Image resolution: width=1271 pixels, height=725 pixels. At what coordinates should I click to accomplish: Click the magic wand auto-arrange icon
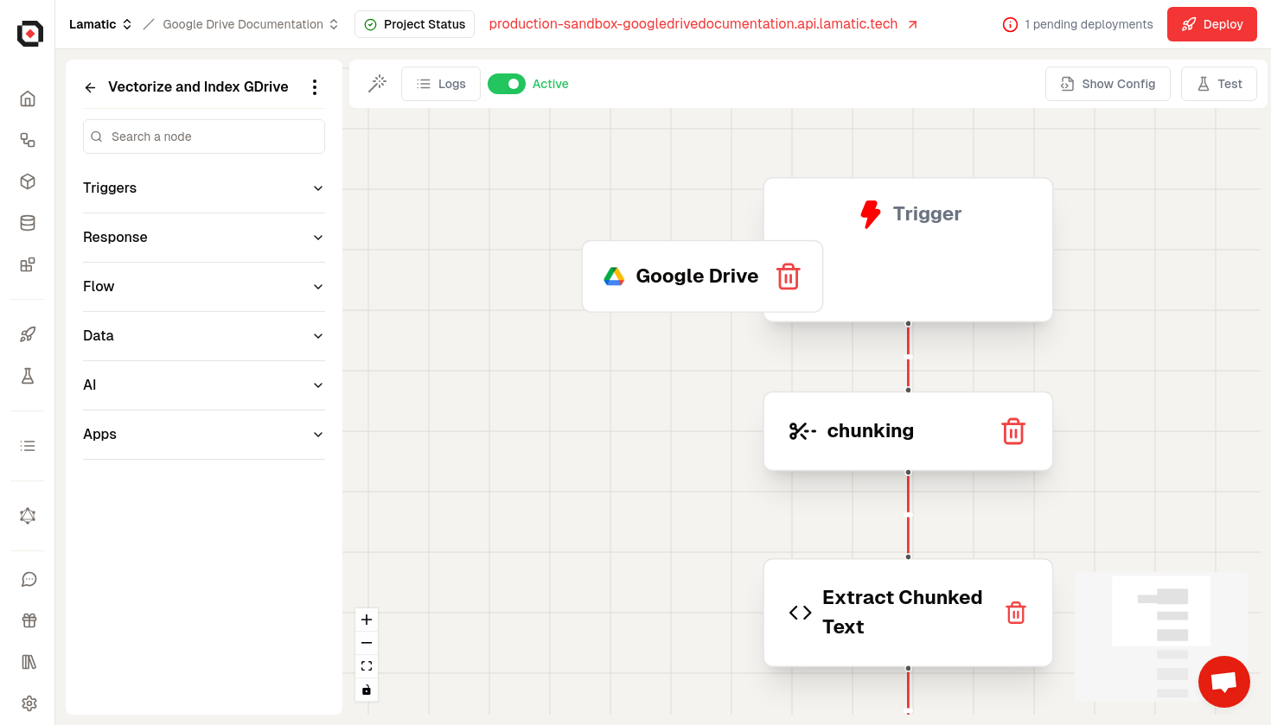click(x=377, y=84)
